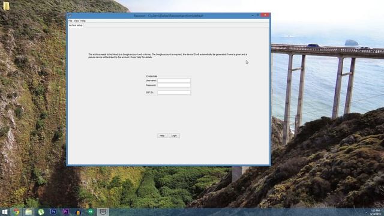Click the taskbar clock
The image size is (384, 216).
tap(376, 212)
